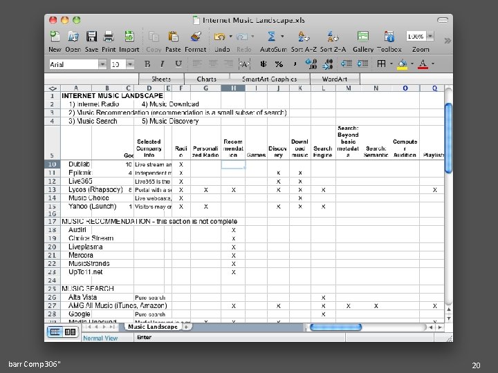
Task: Open the font size dropdown
Action: pyautogui.click(x=130, y=64)
